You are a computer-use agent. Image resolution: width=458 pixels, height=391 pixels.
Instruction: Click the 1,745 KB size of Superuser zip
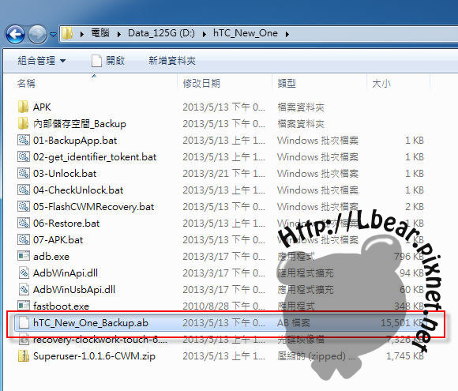[x=405, y=356]
